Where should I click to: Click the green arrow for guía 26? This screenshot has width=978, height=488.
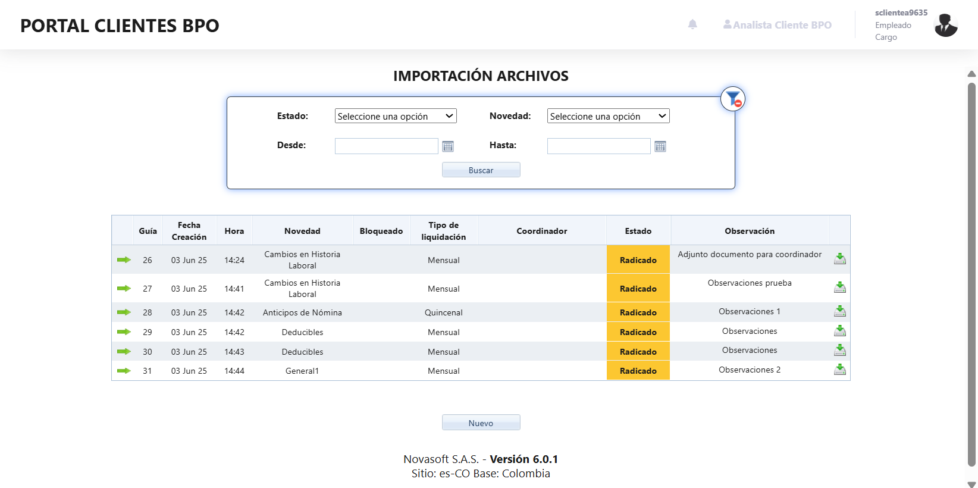[124, 260]
